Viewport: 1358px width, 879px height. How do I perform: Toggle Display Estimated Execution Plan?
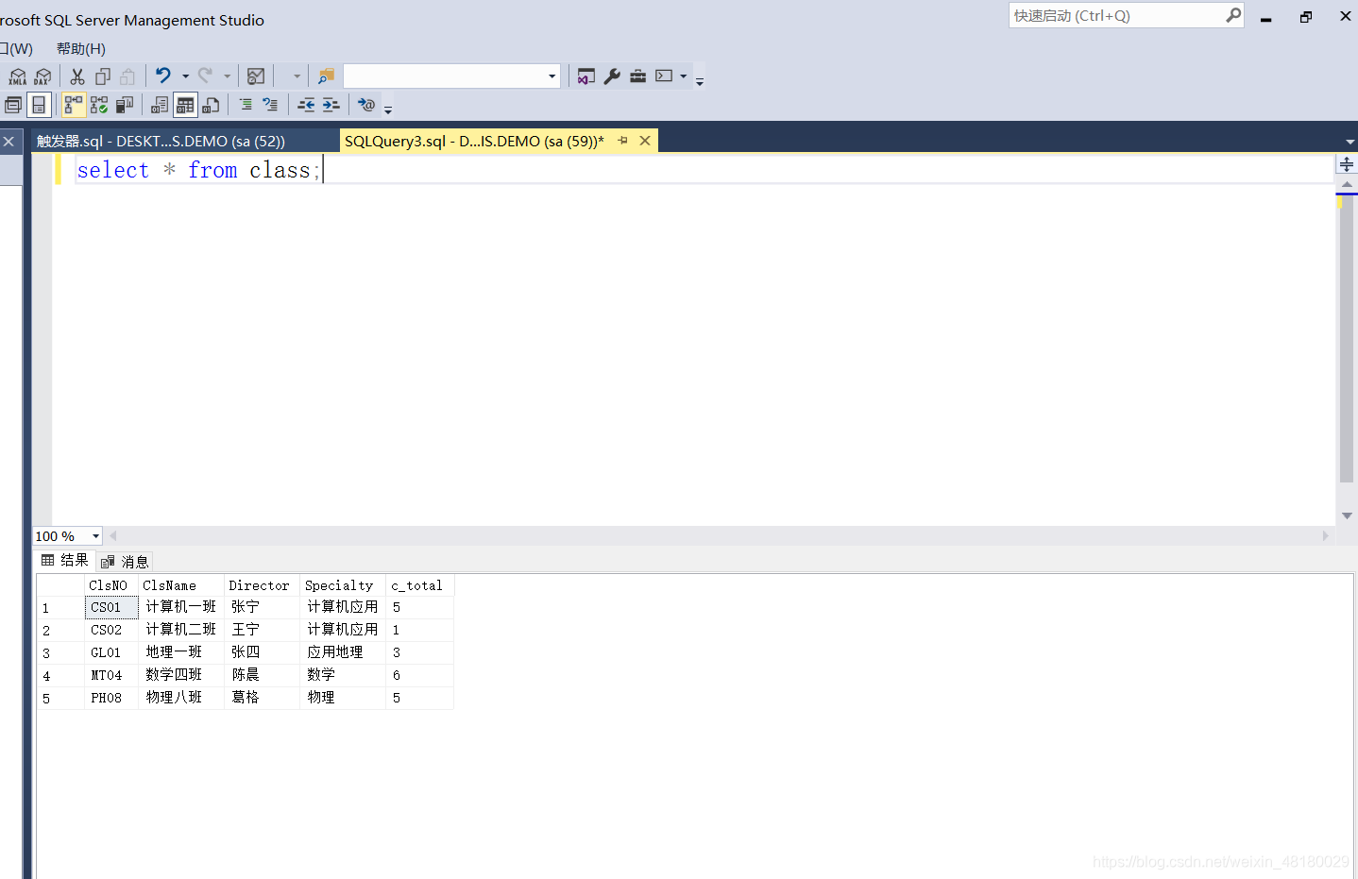click(74, 105)
